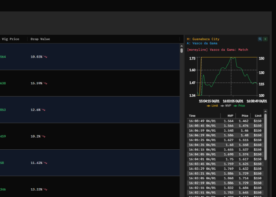This screenshot has height=197, width=276.
Task: Select the row with Drop Value 11.42%
Action: click(x=90, y=163)
